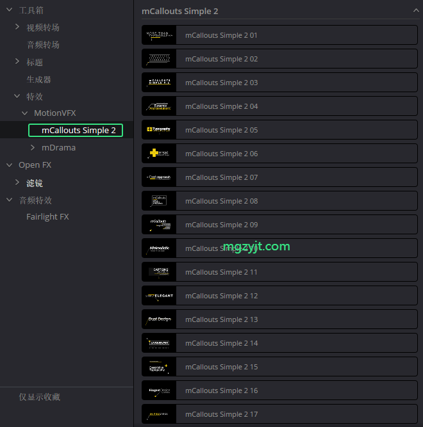Click thumbnail of mCallouts Simple 2 01

[x=159, y=35]
